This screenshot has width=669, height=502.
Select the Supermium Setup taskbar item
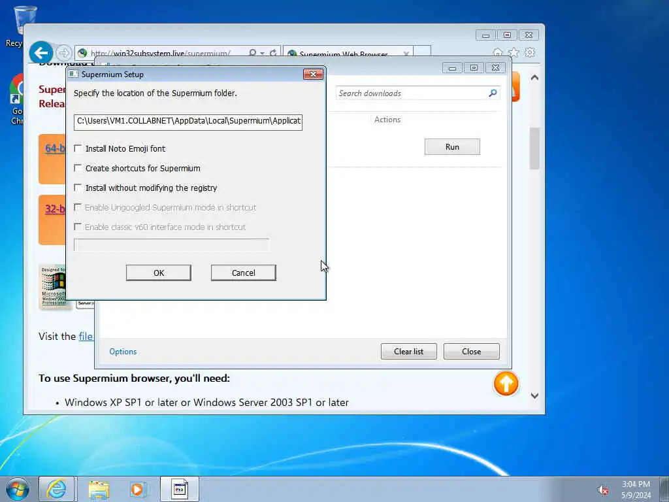click(180, 489)
